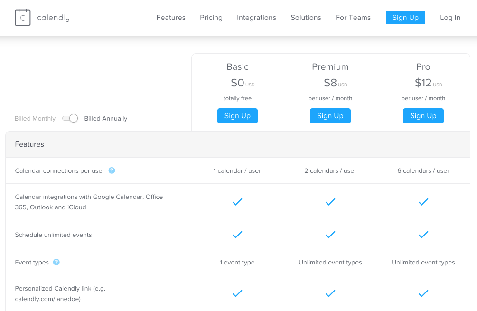Select Billed Monthly label

click(x=35, y=118)
